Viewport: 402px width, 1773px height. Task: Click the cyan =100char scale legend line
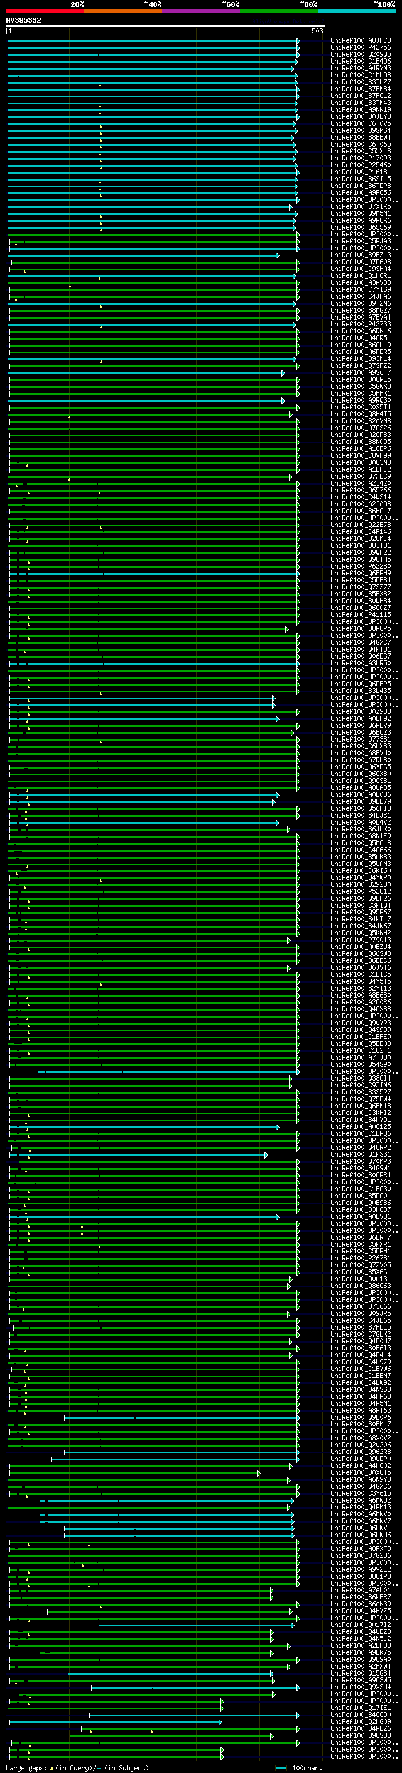(x=280, y=1767)
